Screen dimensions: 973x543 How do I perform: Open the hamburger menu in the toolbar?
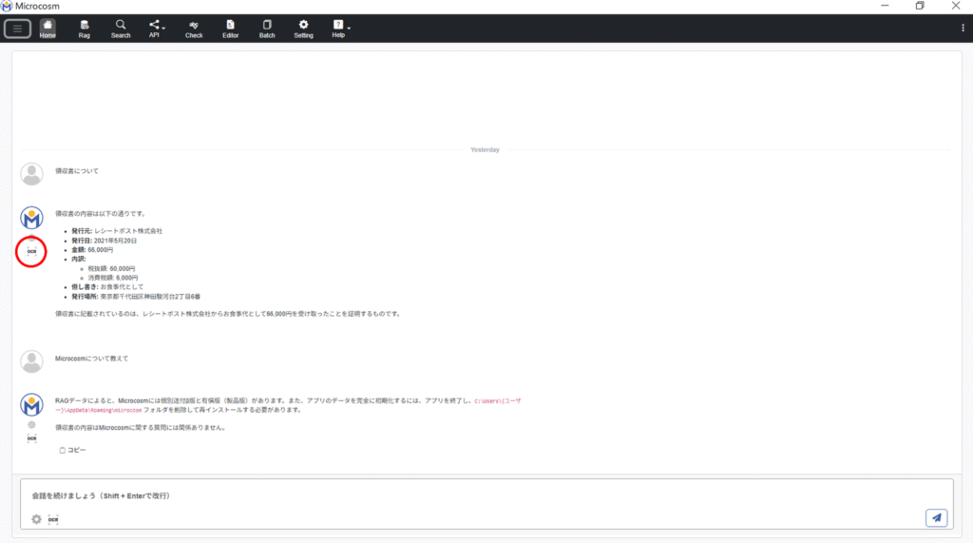click(17, 29)
